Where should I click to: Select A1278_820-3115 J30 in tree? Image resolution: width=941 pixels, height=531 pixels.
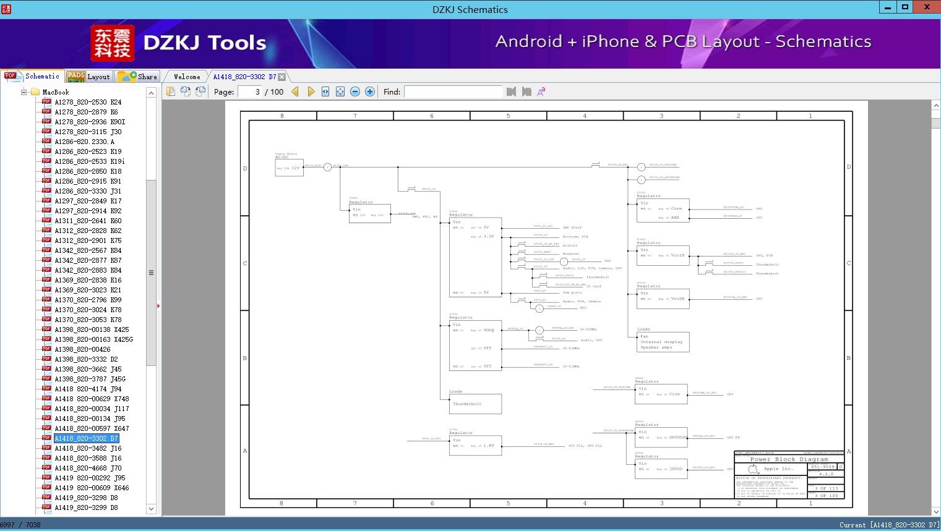pos(88,132)
